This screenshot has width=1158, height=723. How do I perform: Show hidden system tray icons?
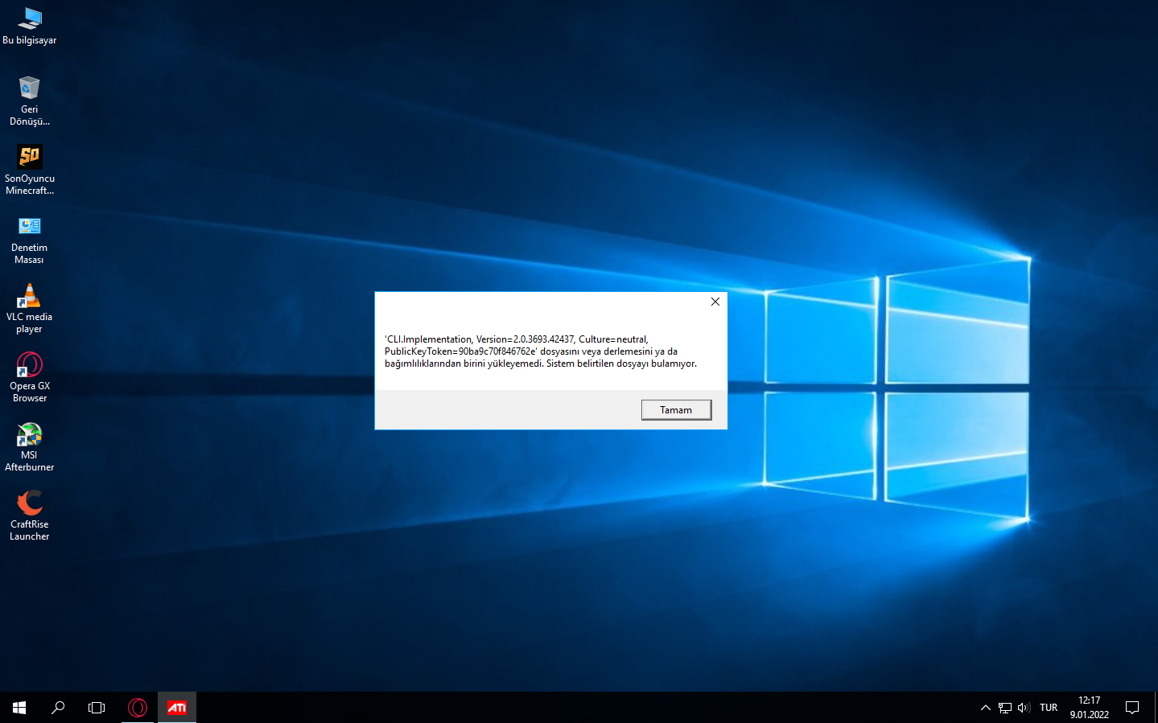point(986,708)
